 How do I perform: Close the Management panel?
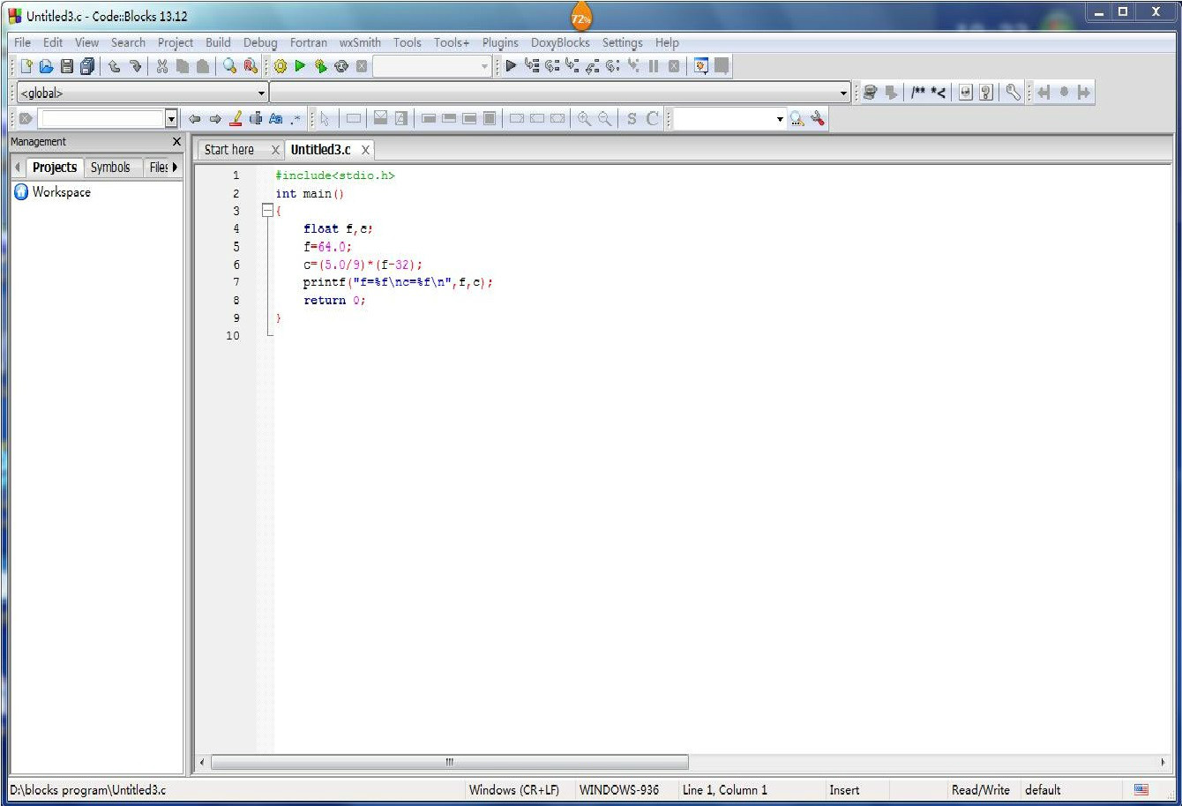click(x=176, y=142)
